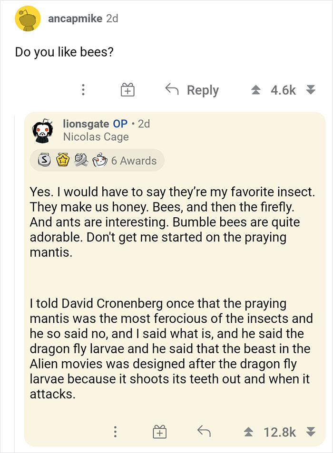Image resolution: width=333 pixels, height=453 pixels.
Task: Click the gold star award icon
Action: coord(62,160)
